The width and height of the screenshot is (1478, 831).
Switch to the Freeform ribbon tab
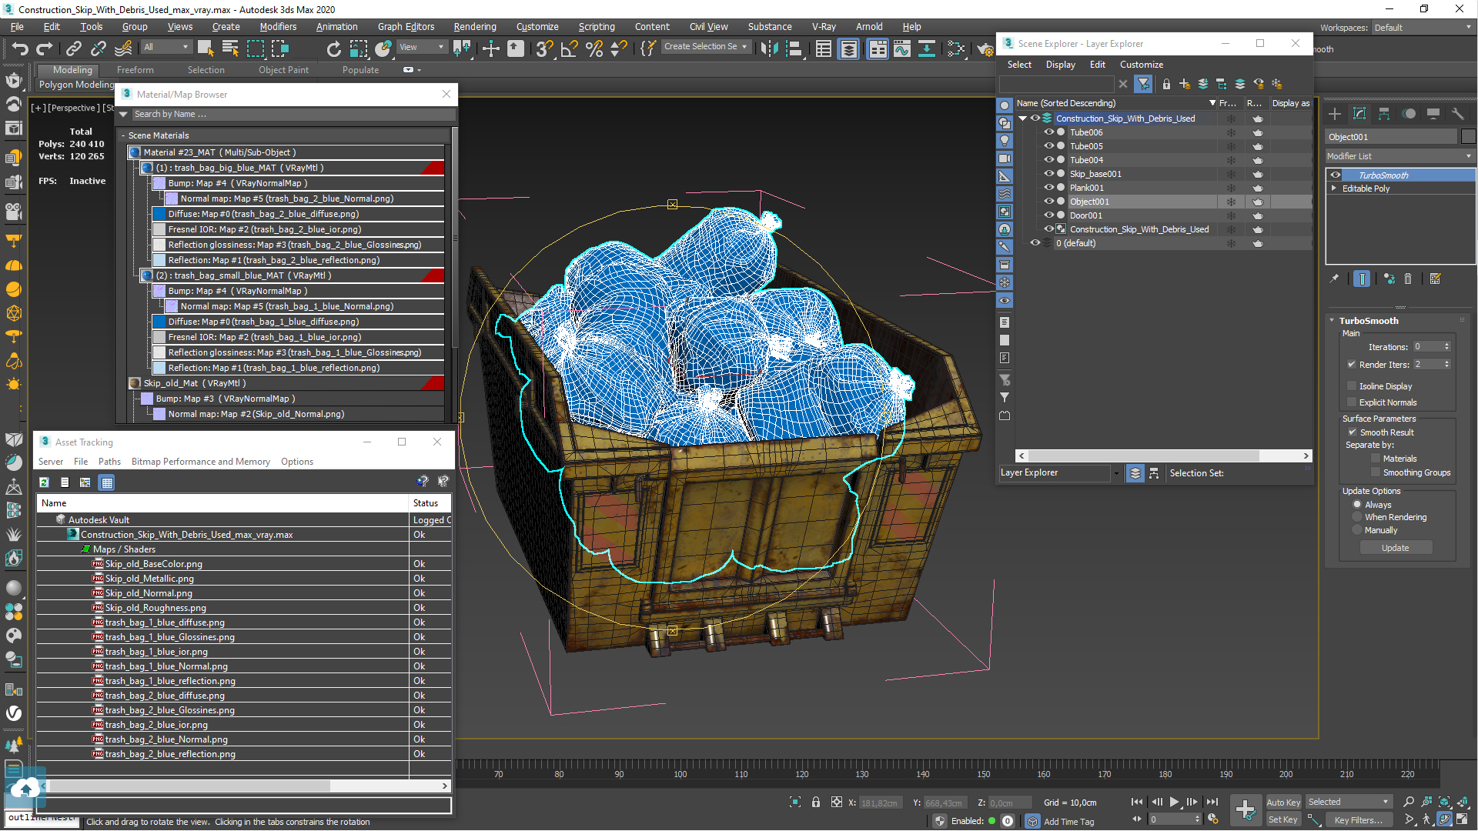[x=135, y=70]
